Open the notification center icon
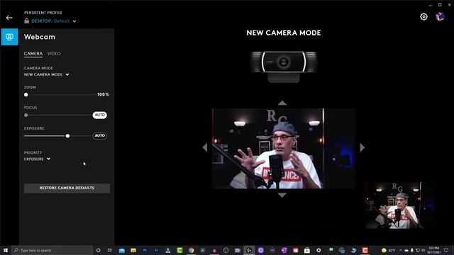The height and width of the screenshot is (255, 454). (446, 250)
